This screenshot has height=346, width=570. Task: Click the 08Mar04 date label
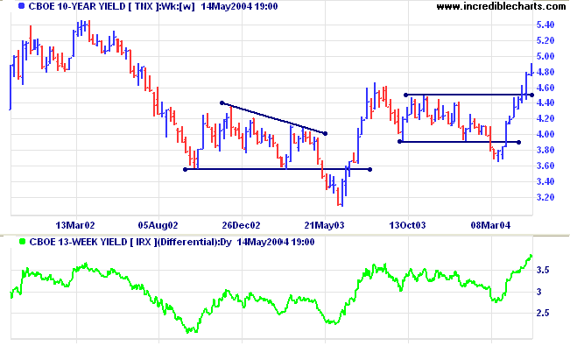[x=490, y=226]
